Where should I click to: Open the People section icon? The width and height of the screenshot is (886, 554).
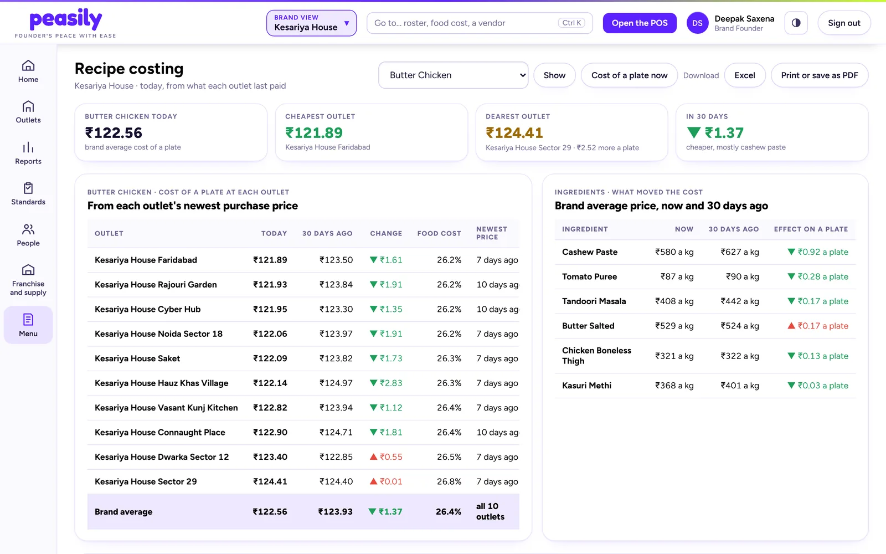(x=28, y=229)
